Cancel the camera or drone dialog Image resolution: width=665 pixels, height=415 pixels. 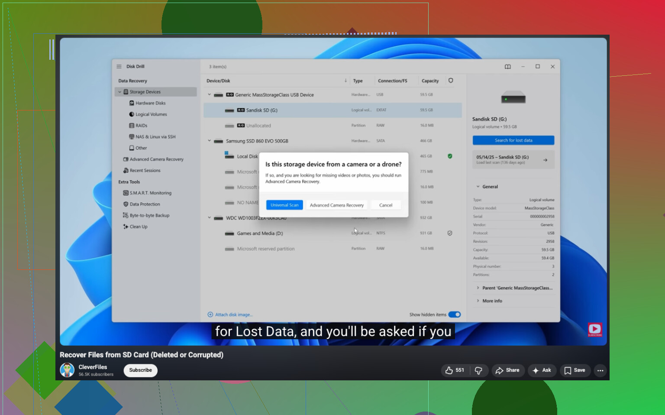click(x=386, y=205)
